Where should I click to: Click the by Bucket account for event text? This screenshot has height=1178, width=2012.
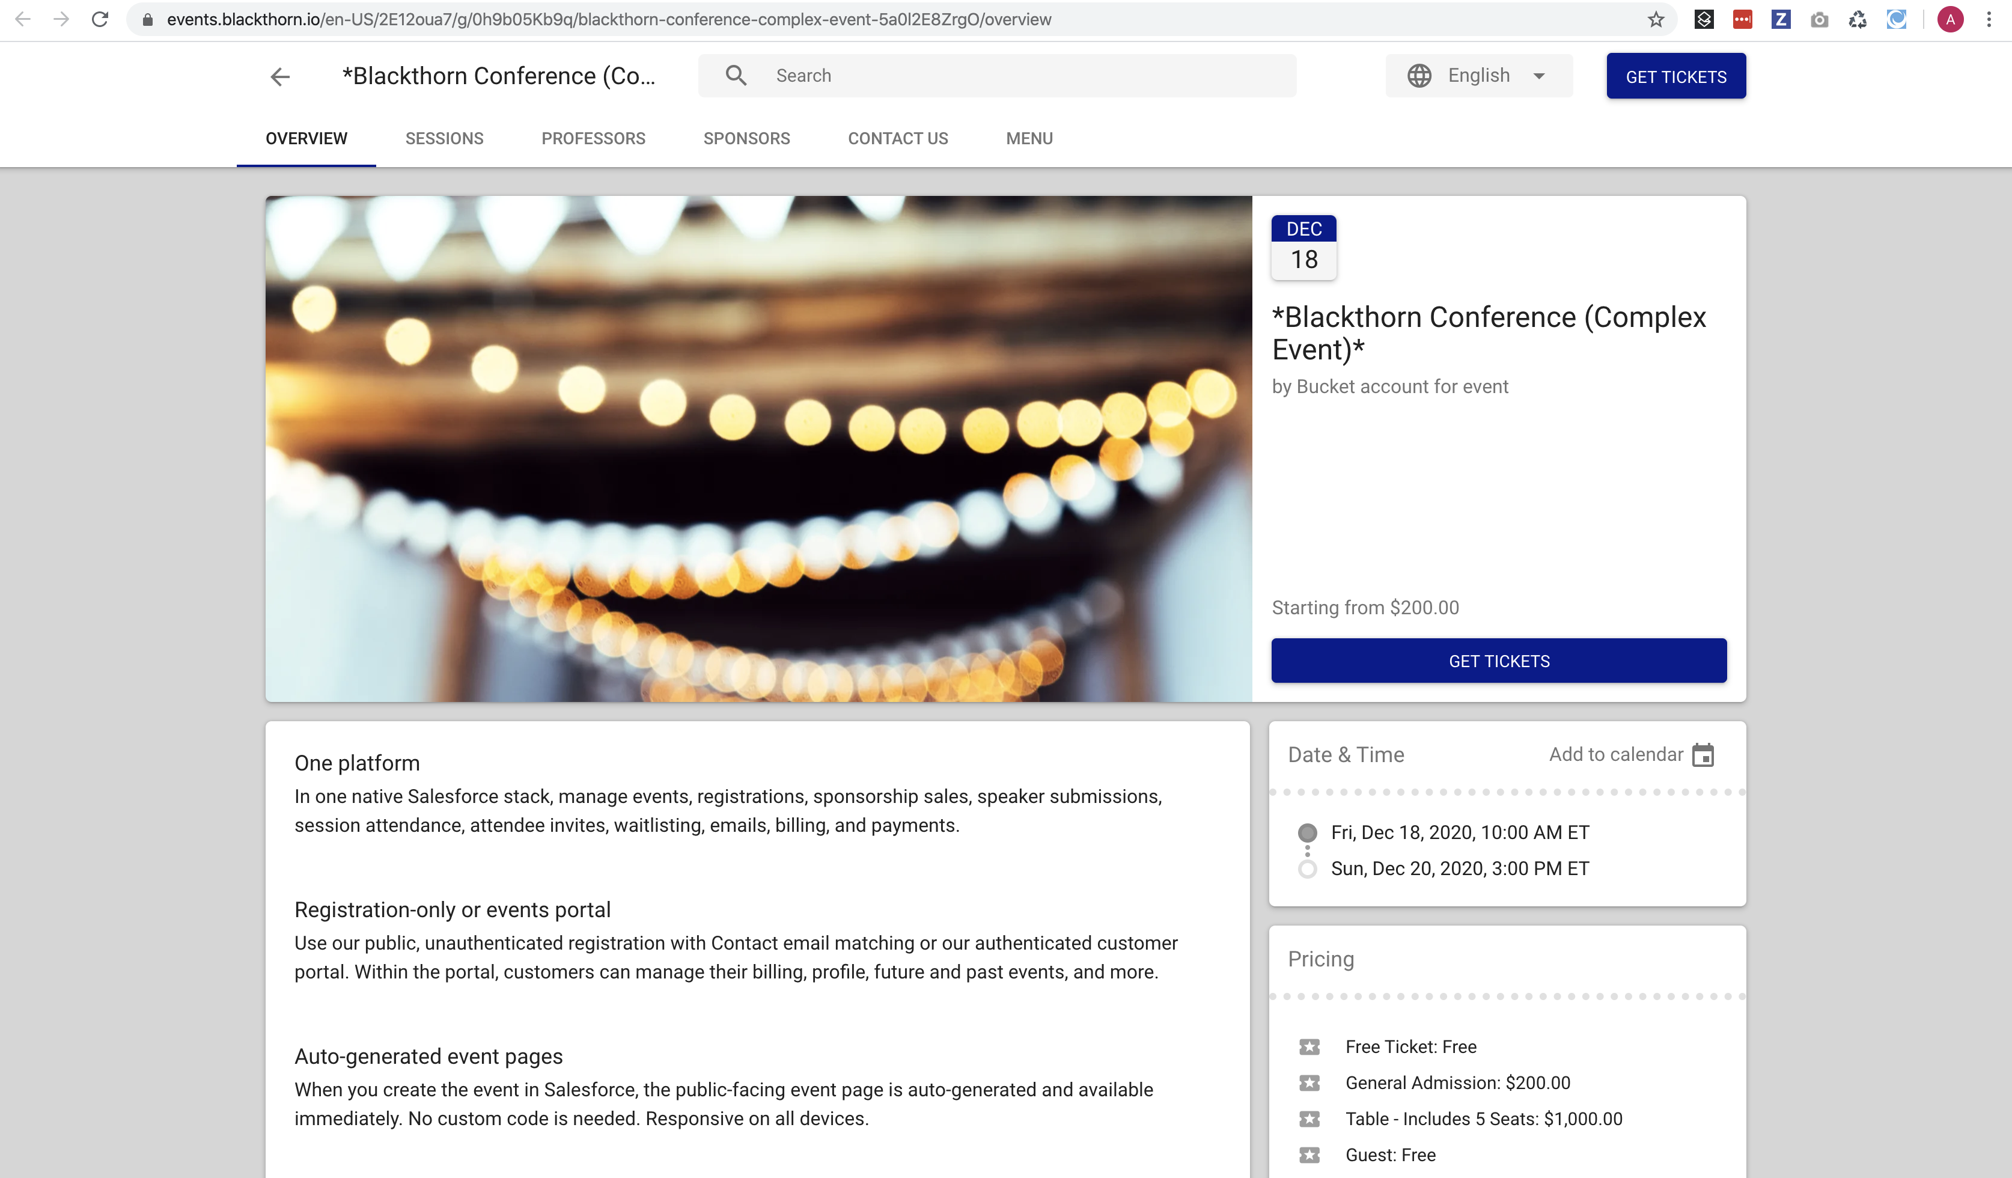(1390, 386)
